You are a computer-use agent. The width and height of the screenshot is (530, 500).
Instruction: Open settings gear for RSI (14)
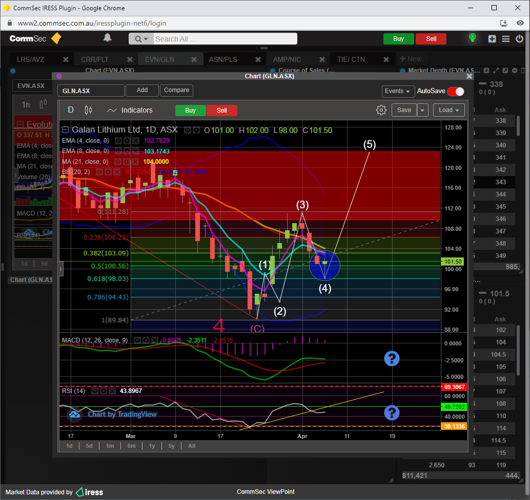(x=104, y=391)
